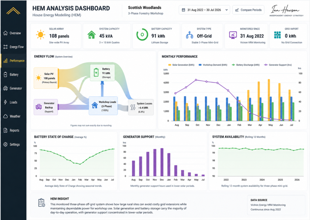310x220 pixels.
Task: Open the date range dropdown arrow
Action: 226,10
